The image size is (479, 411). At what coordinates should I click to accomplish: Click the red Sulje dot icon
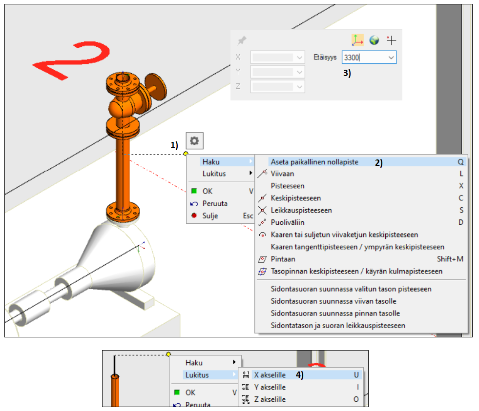(x=194, y=215)
